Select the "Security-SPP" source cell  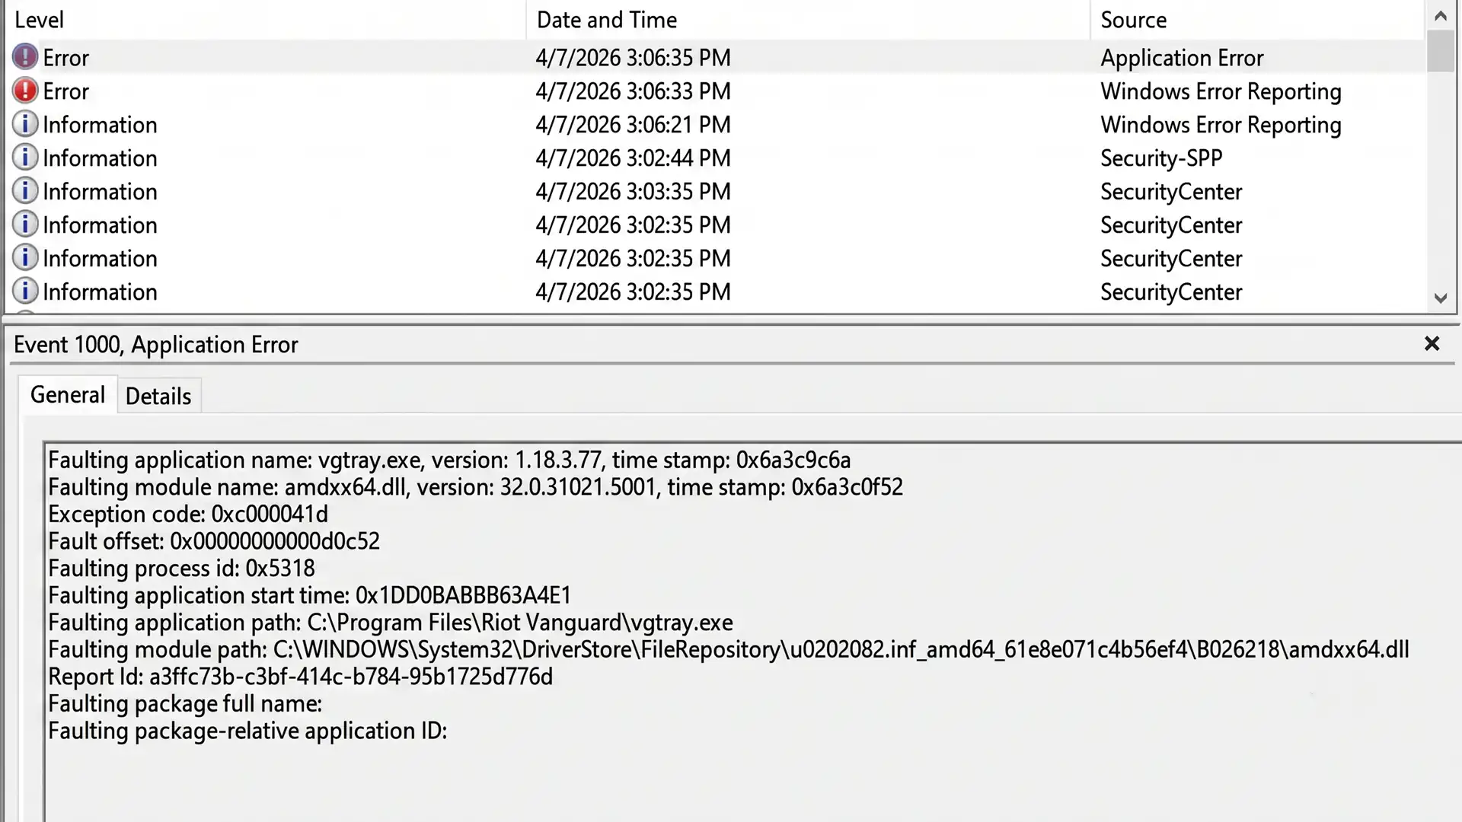pyautogui.click(x=1161, y=158)
